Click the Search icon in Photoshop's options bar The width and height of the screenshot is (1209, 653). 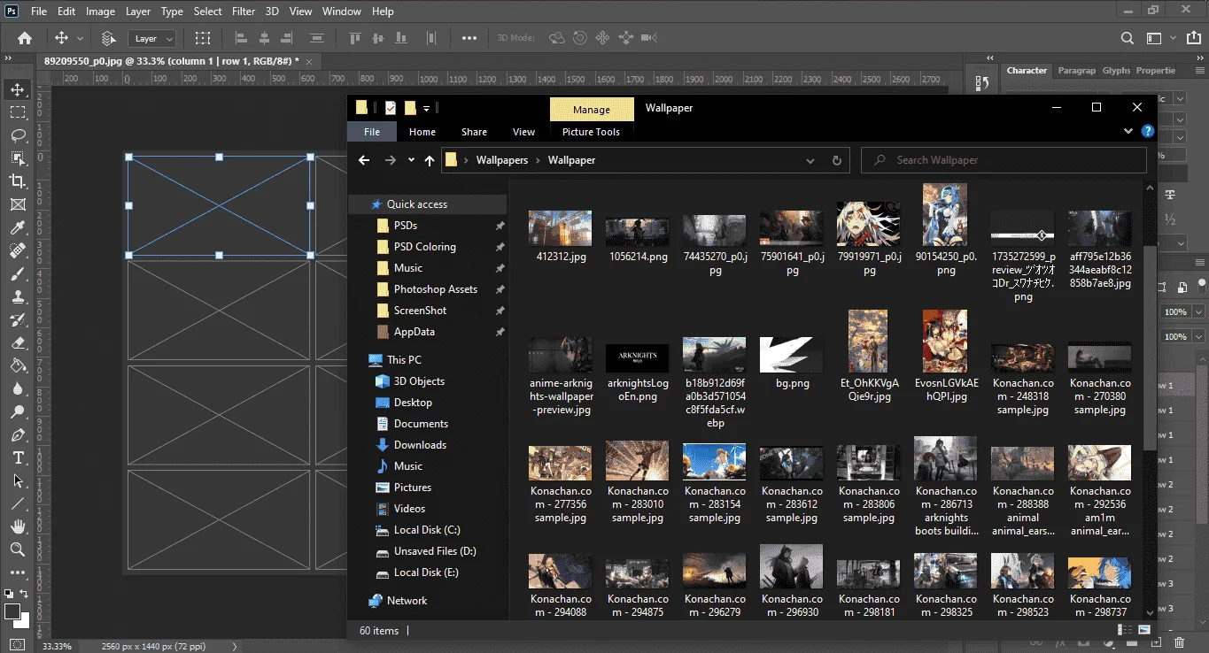pyautogui.click(x=1128, y=38)
